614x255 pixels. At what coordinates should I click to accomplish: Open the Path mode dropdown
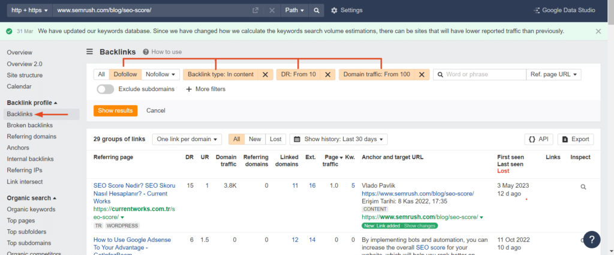295,10
